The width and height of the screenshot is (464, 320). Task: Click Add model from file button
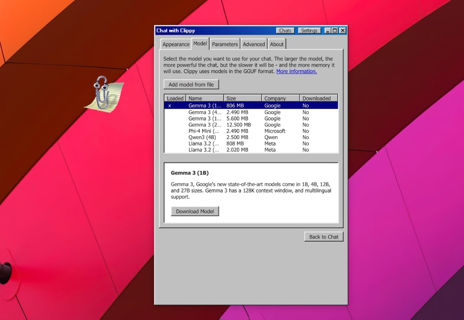[191, 85]
